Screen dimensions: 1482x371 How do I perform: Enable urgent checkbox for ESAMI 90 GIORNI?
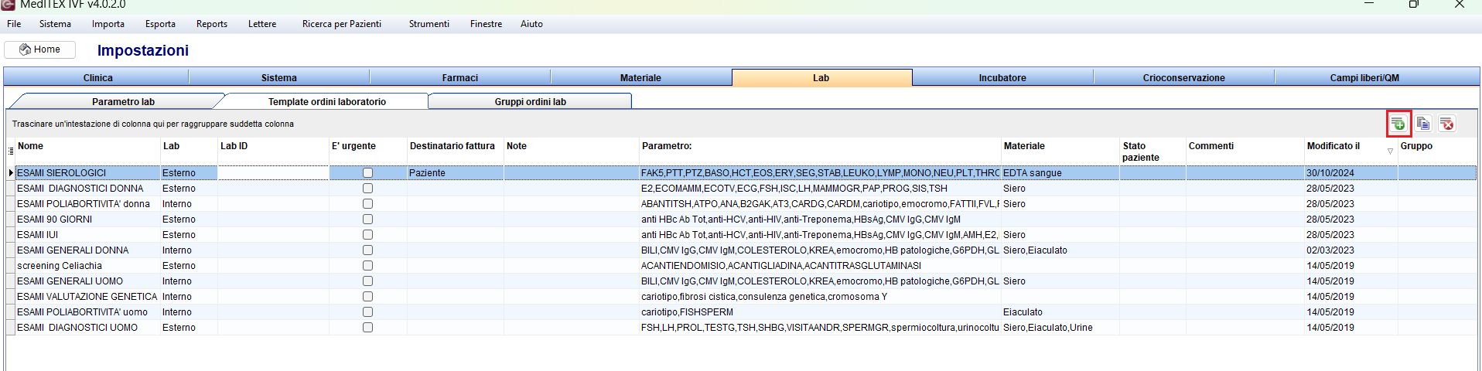pos(367,220)
